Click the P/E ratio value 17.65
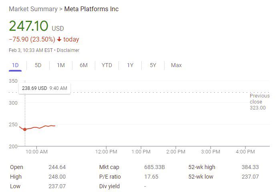 [x=151, y=177]
